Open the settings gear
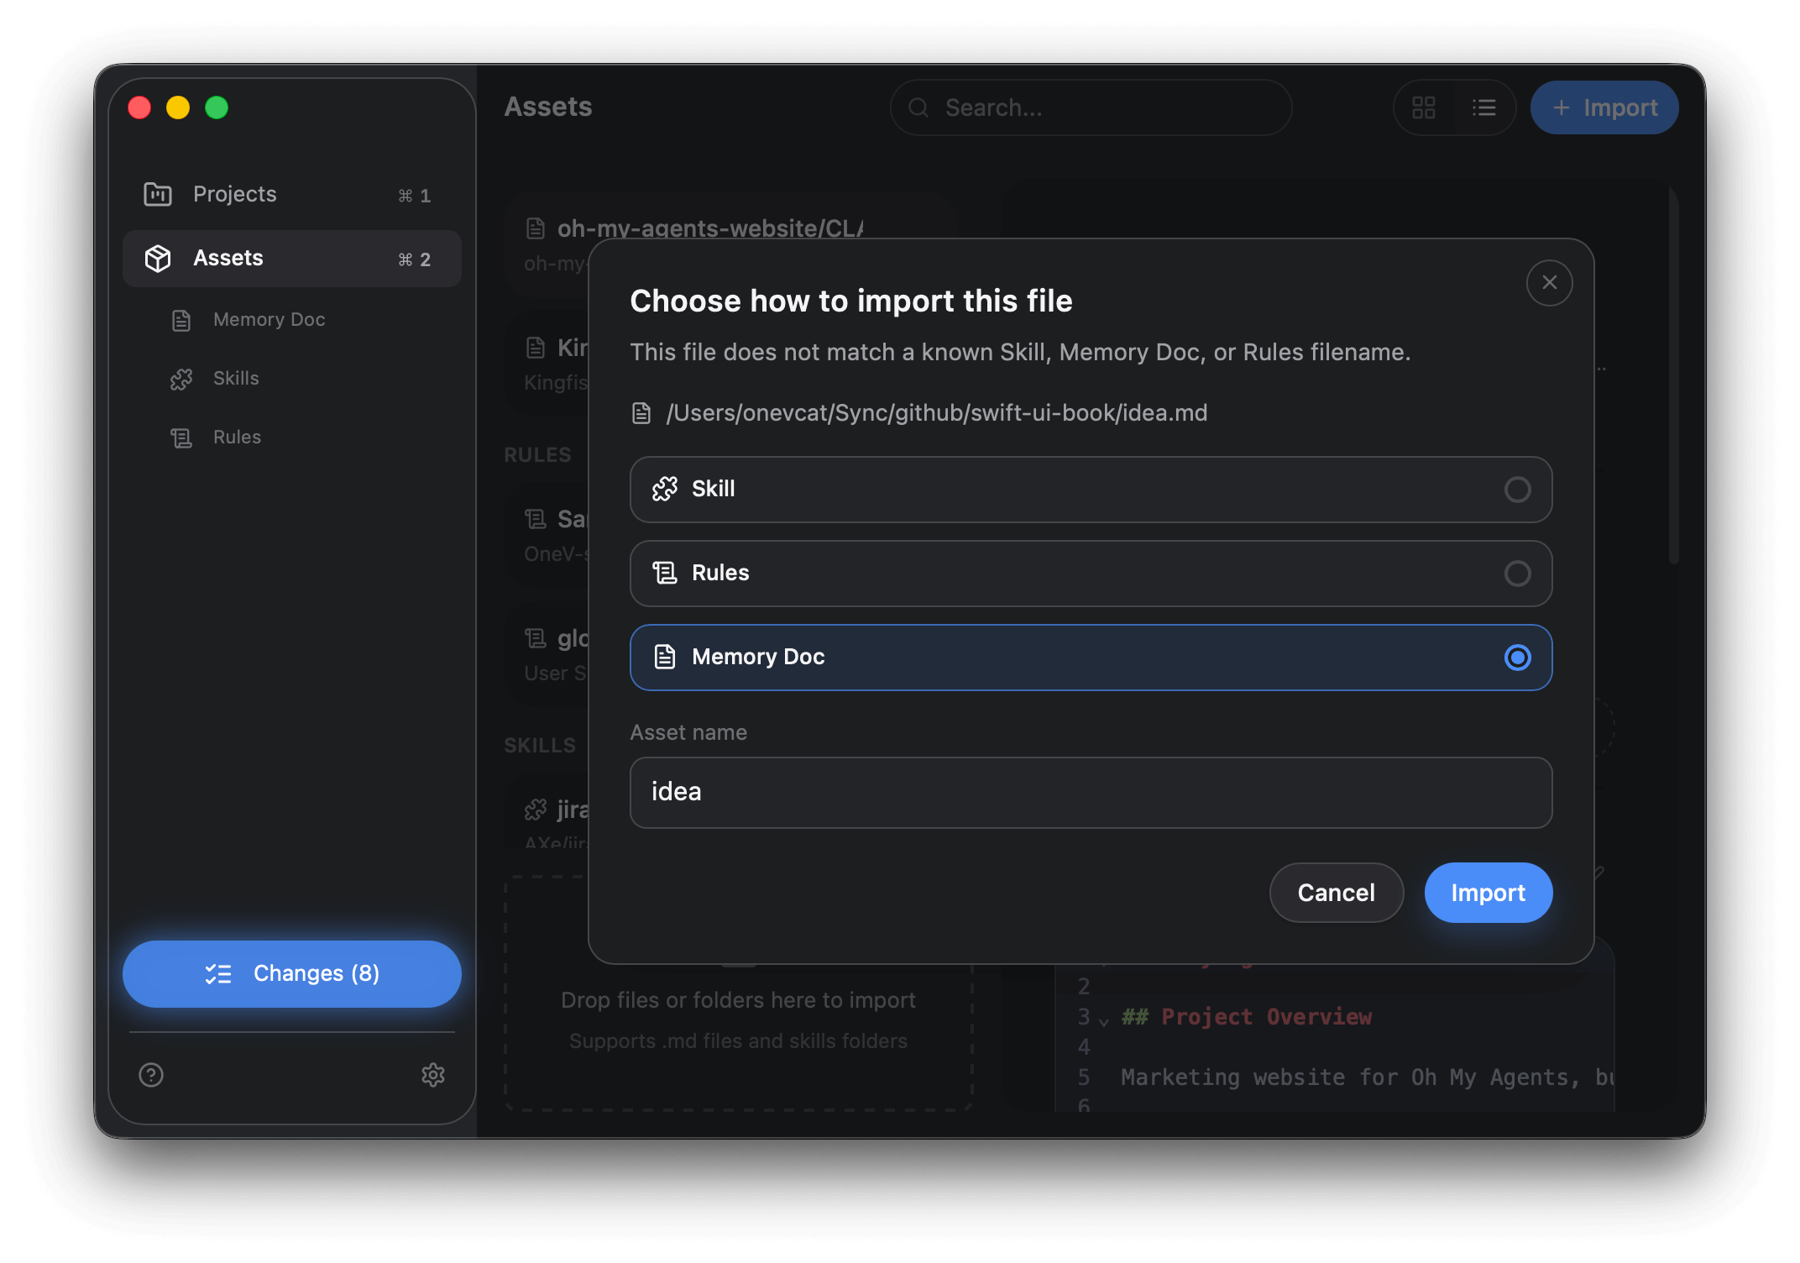Screen dimensions: 1800x1263 [x=433, y=1076]
